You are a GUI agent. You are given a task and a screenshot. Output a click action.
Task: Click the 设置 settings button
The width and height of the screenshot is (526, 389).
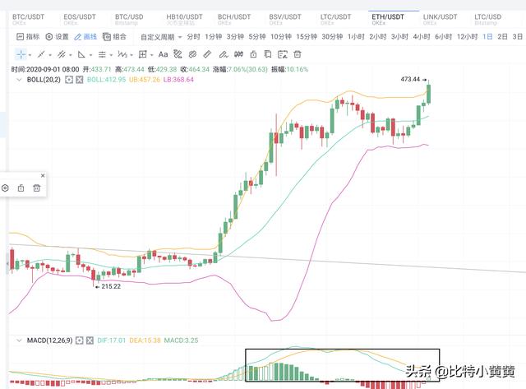57,36
